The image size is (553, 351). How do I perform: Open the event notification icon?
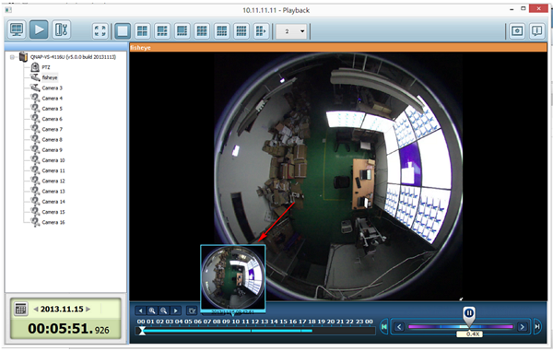tap(536, 31)
